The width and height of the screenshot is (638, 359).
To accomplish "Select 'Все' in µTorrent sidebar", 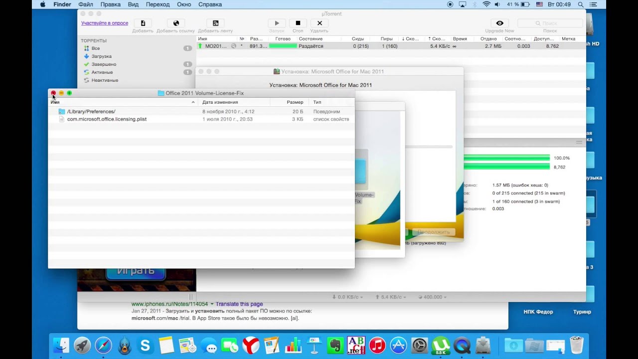I will pyautogui.click(x=96, y=48).
